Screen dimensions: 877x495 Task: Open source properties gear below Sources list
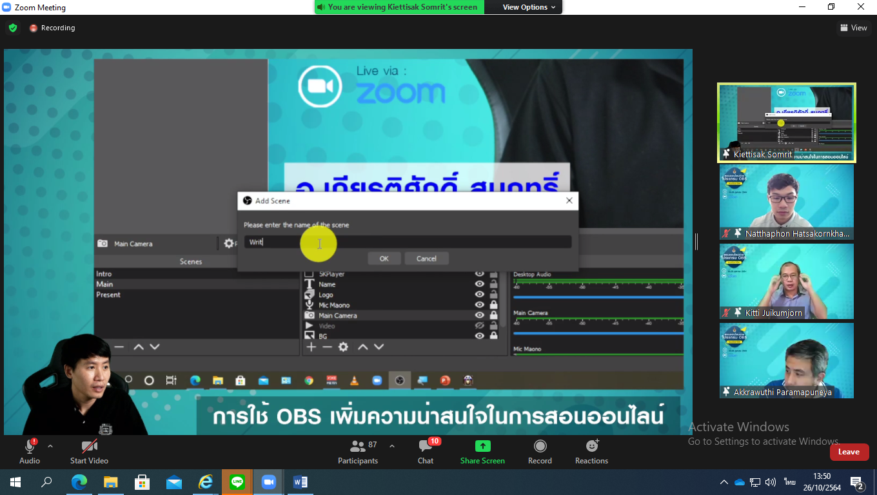click(x=343, y=347)
